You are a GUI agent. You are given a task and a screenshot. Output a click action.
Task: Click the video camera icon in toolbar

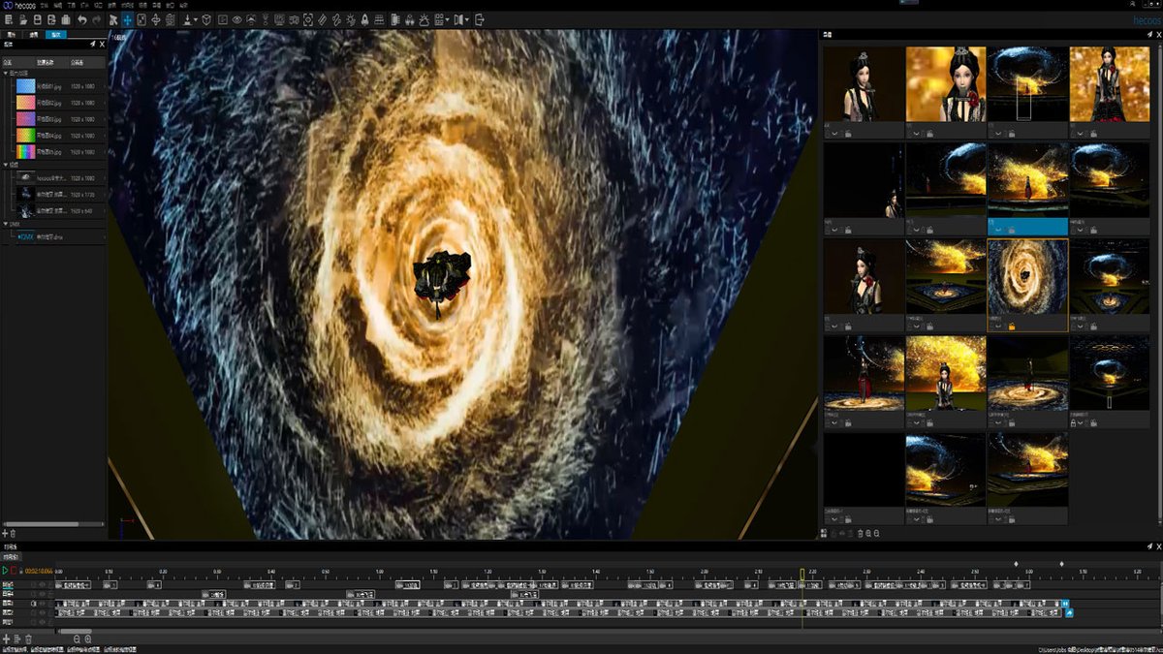[x=294, y=19]
